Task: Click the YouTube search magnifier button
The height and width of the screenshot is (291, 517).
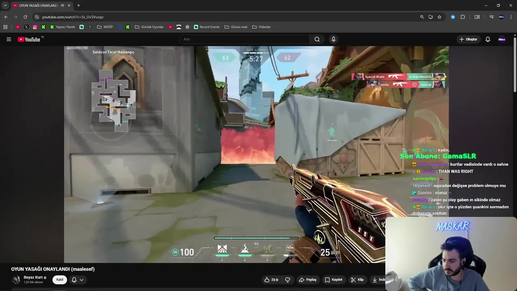Action: tap(317, 39)
